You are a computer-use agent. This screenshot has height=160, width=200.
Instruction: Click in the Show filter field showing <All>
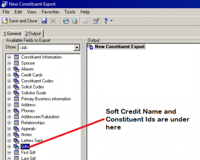pos(46,48)
